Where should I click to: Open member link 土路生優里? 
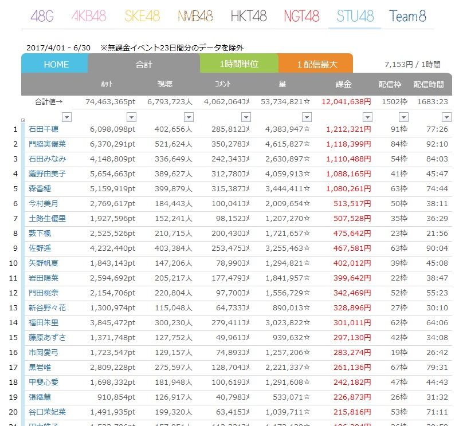(x=47, y=219)
